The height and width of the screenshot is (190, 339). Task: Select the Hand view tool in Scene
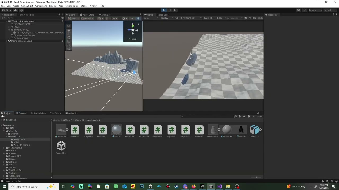click(69, 30)
